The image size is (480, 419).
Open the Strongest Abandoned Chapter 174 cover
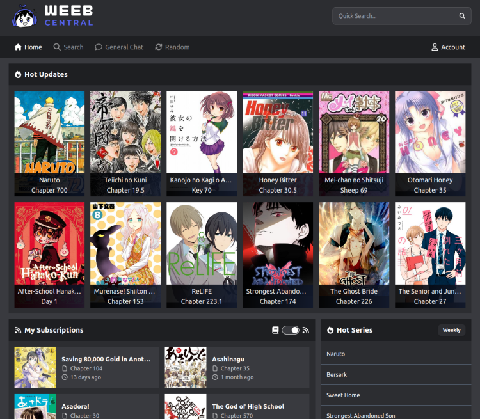[x=278, y=255]
